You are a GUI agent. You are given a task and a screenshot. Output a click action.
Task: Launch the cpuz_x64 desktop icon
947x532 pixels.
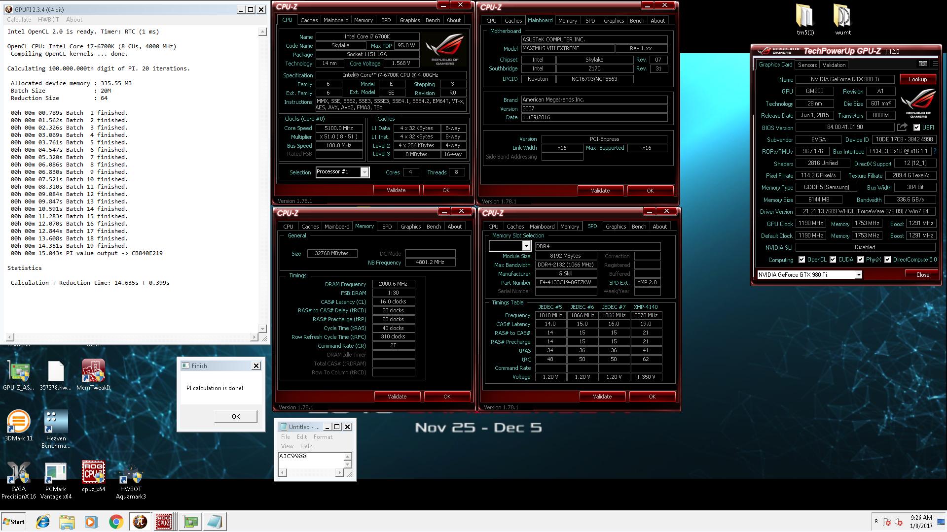(x=93, y=477)
